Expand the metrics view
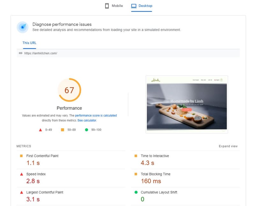The image size is (255, 206). coord(228,146)
